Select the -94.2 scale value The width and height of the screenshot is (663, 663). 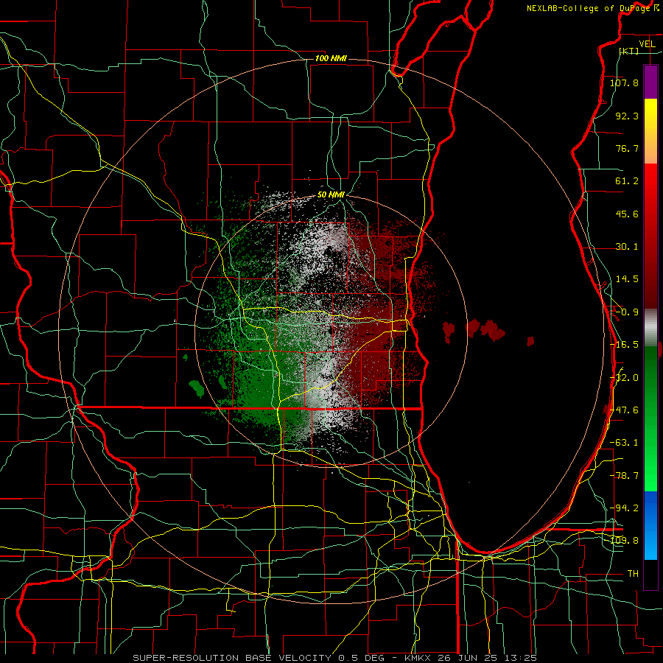click(x=624, y=508)
